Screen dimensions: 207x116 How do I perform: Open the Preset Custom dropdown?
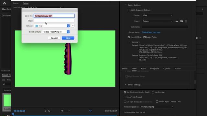[x=157, y=21]
